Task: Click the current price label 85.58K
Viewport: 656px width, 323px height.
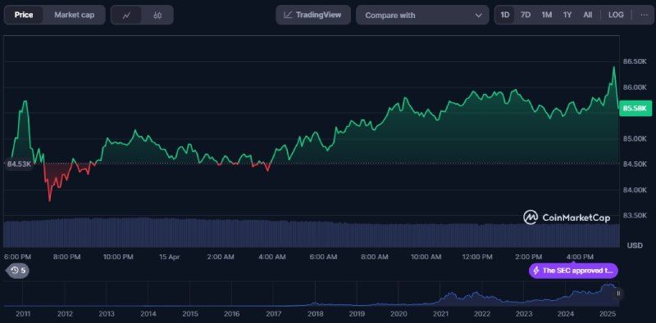Action: (635, 109)
